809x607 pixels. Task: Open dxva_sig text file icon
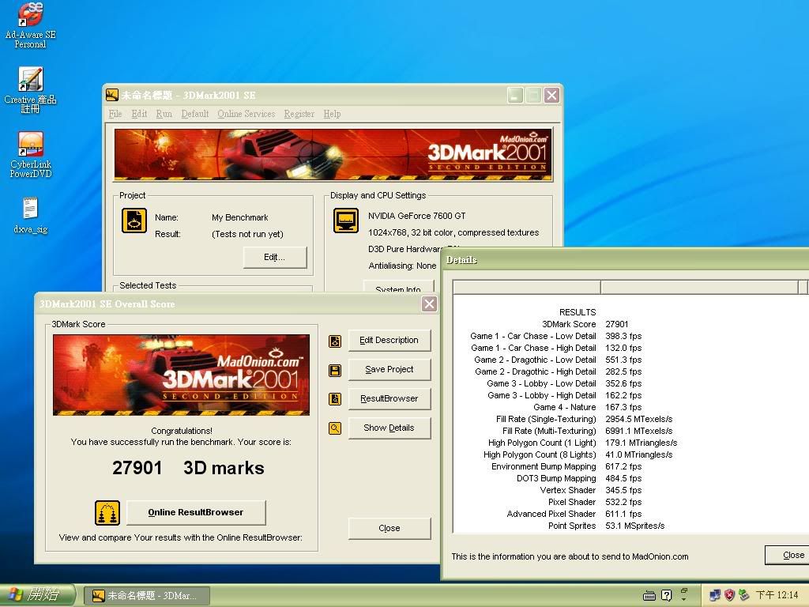[x=30, y=209]
